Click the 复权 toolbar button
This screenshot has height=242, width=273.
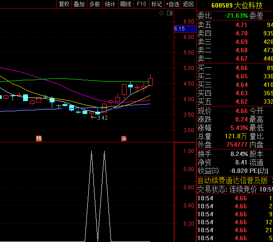[x=64, y=4]
